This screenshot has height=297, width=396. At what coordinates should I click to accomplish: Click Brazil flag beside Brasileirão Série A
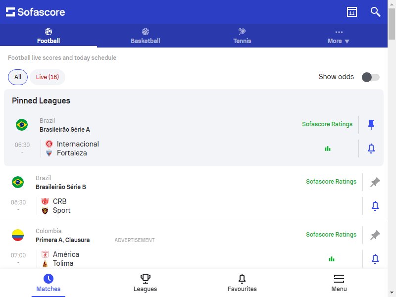coord(22,125)
